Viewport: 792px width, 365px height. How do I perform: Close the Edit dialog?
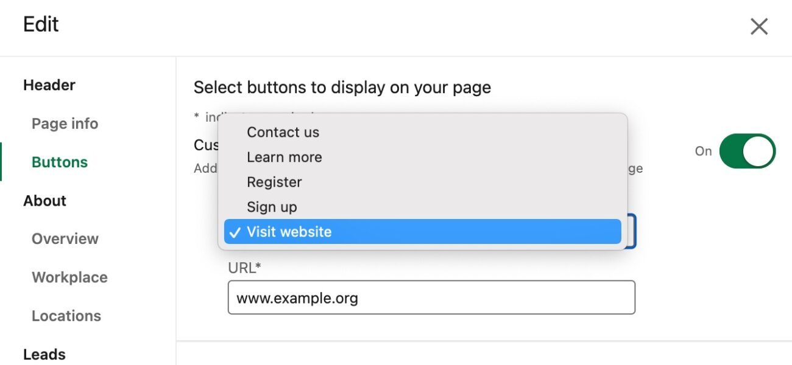point(759,26)
